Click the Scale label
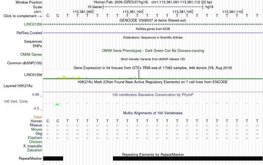Image resolution: width=263 pixels, height=165 pixels. [x=38, y=7]
